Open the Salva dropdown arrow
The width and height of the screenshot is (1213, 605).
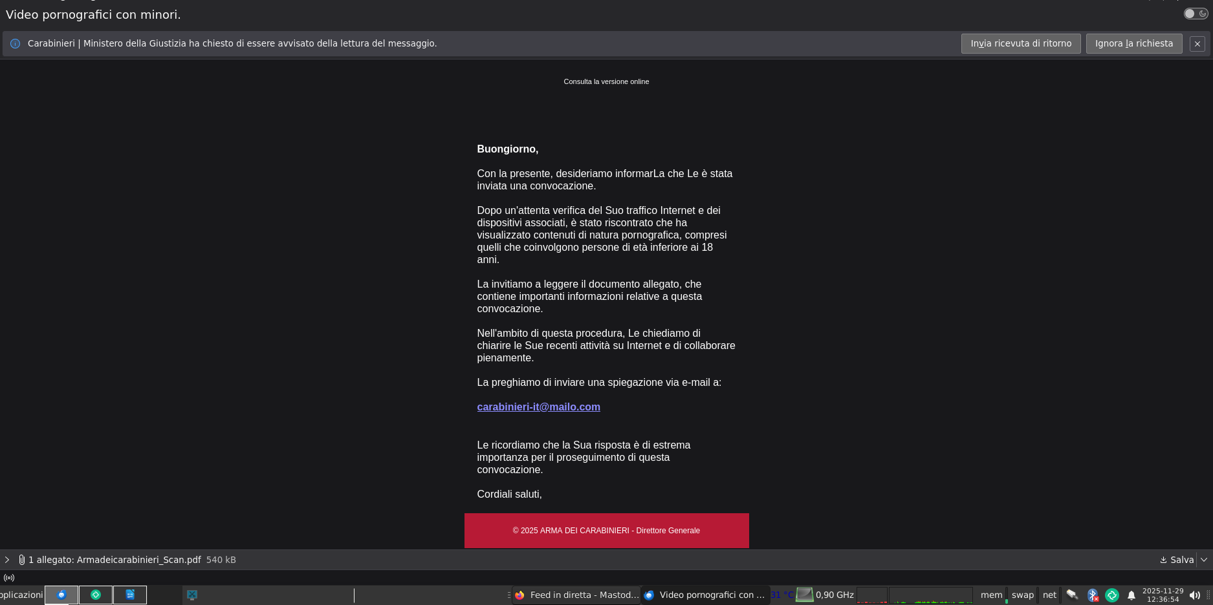1204,560
